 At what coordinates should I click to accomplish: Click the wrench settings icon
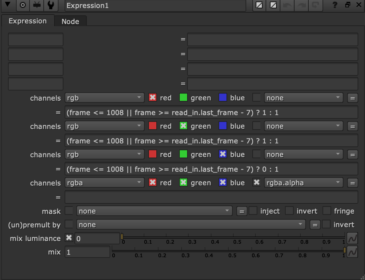click(x=51, y=5)
